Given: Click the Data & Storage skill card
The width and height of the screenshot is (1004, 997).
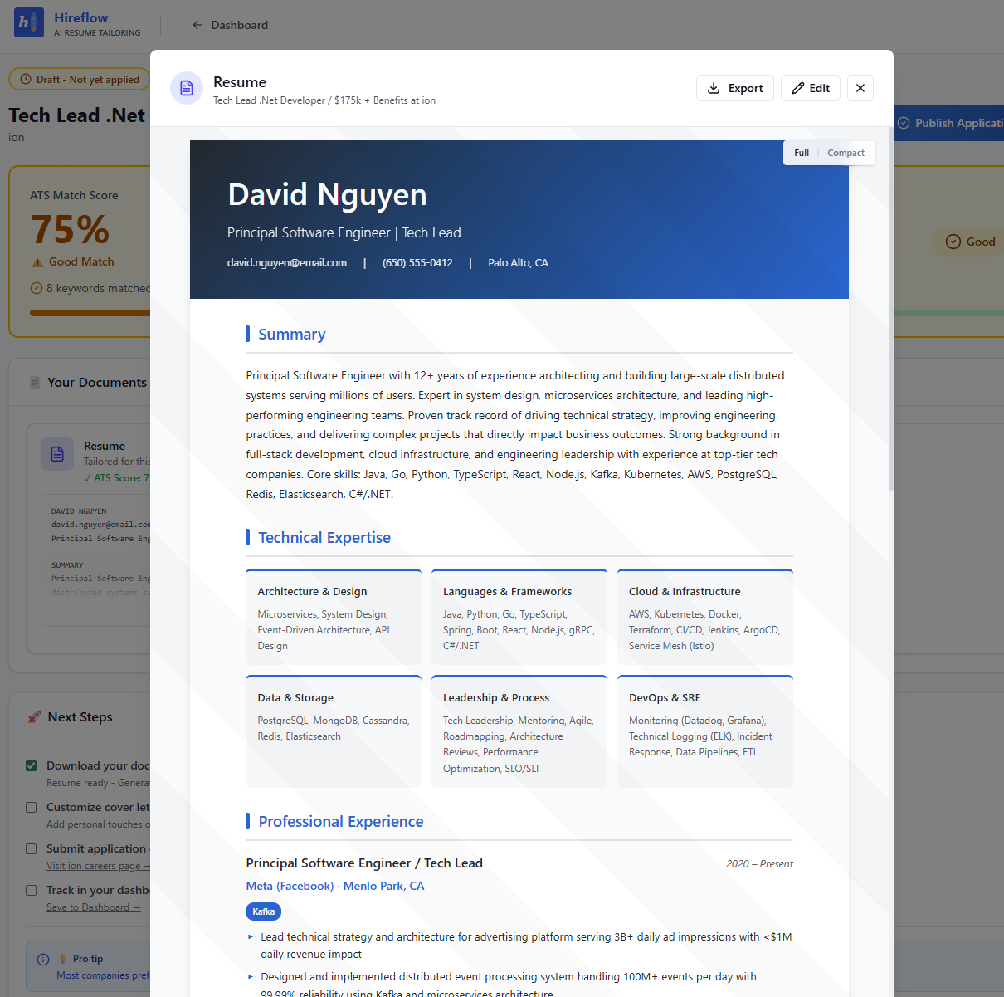Looking at the screenshot, I should tap(334, 731).
